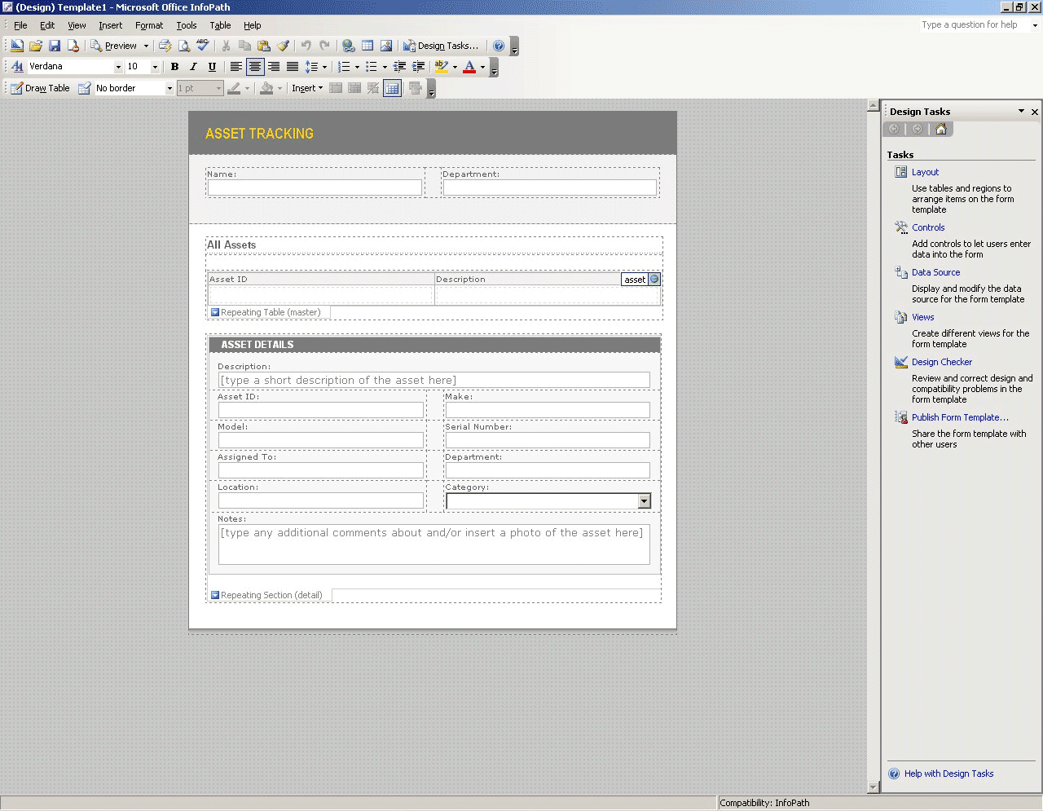Apply the red font color

pyautogui.click(x=469, y=67)
